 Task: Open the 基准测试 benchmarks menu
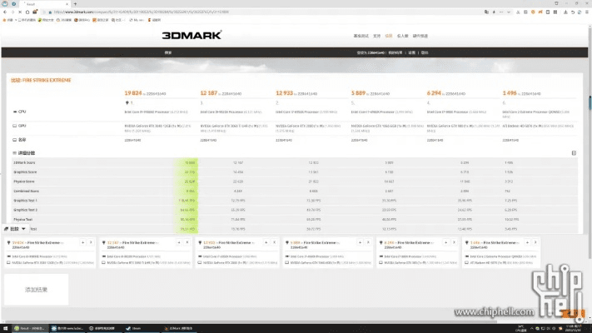coord(361,36)
